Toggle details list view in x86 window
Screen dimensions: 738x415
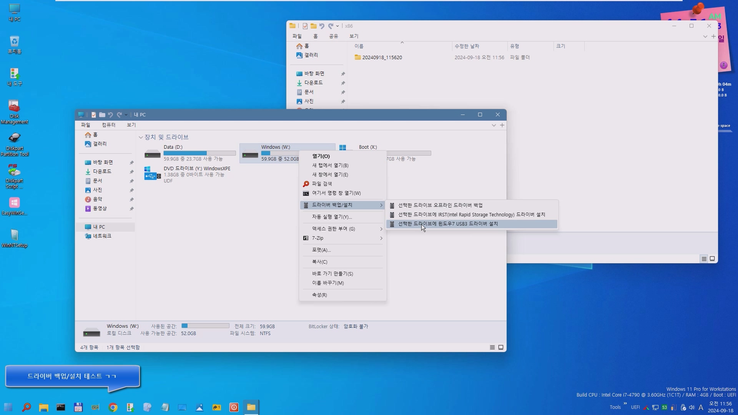pos(704,259)
